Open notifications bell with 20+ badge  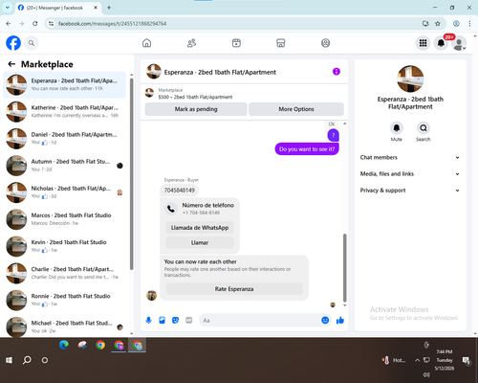point(441,43)
